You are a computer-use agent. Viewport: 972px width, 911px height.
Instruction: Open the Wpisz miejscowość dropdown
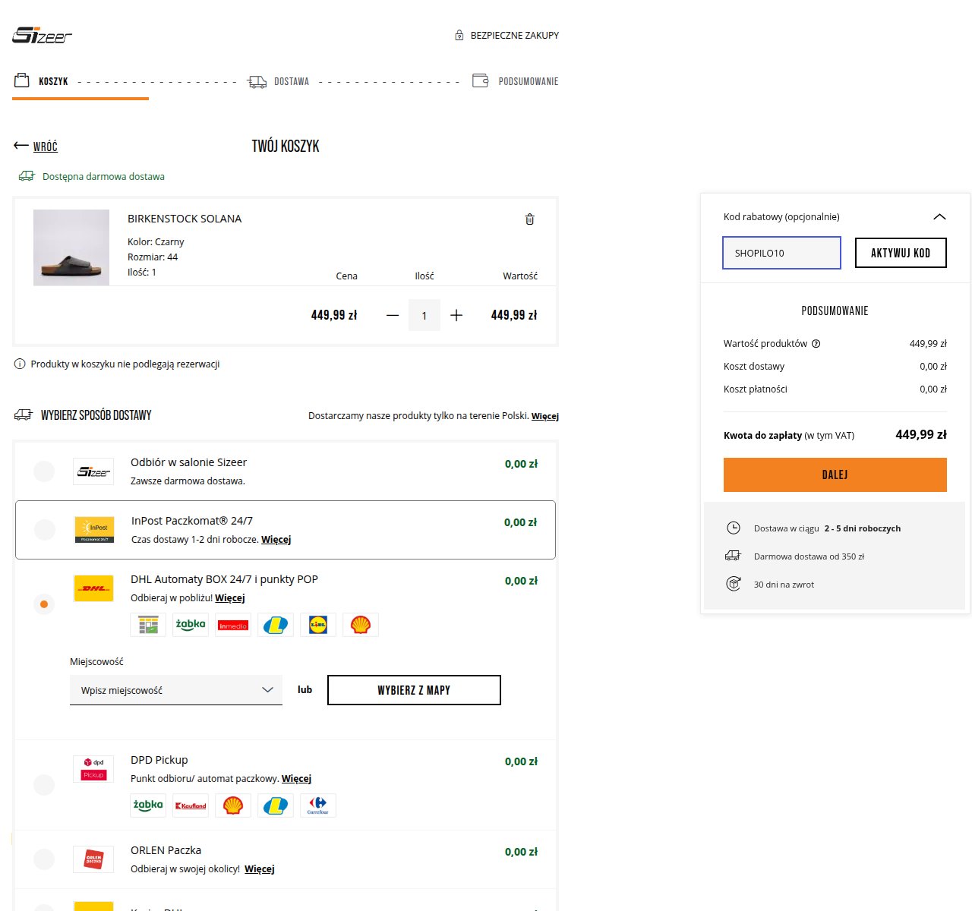[x=176, y=690]
